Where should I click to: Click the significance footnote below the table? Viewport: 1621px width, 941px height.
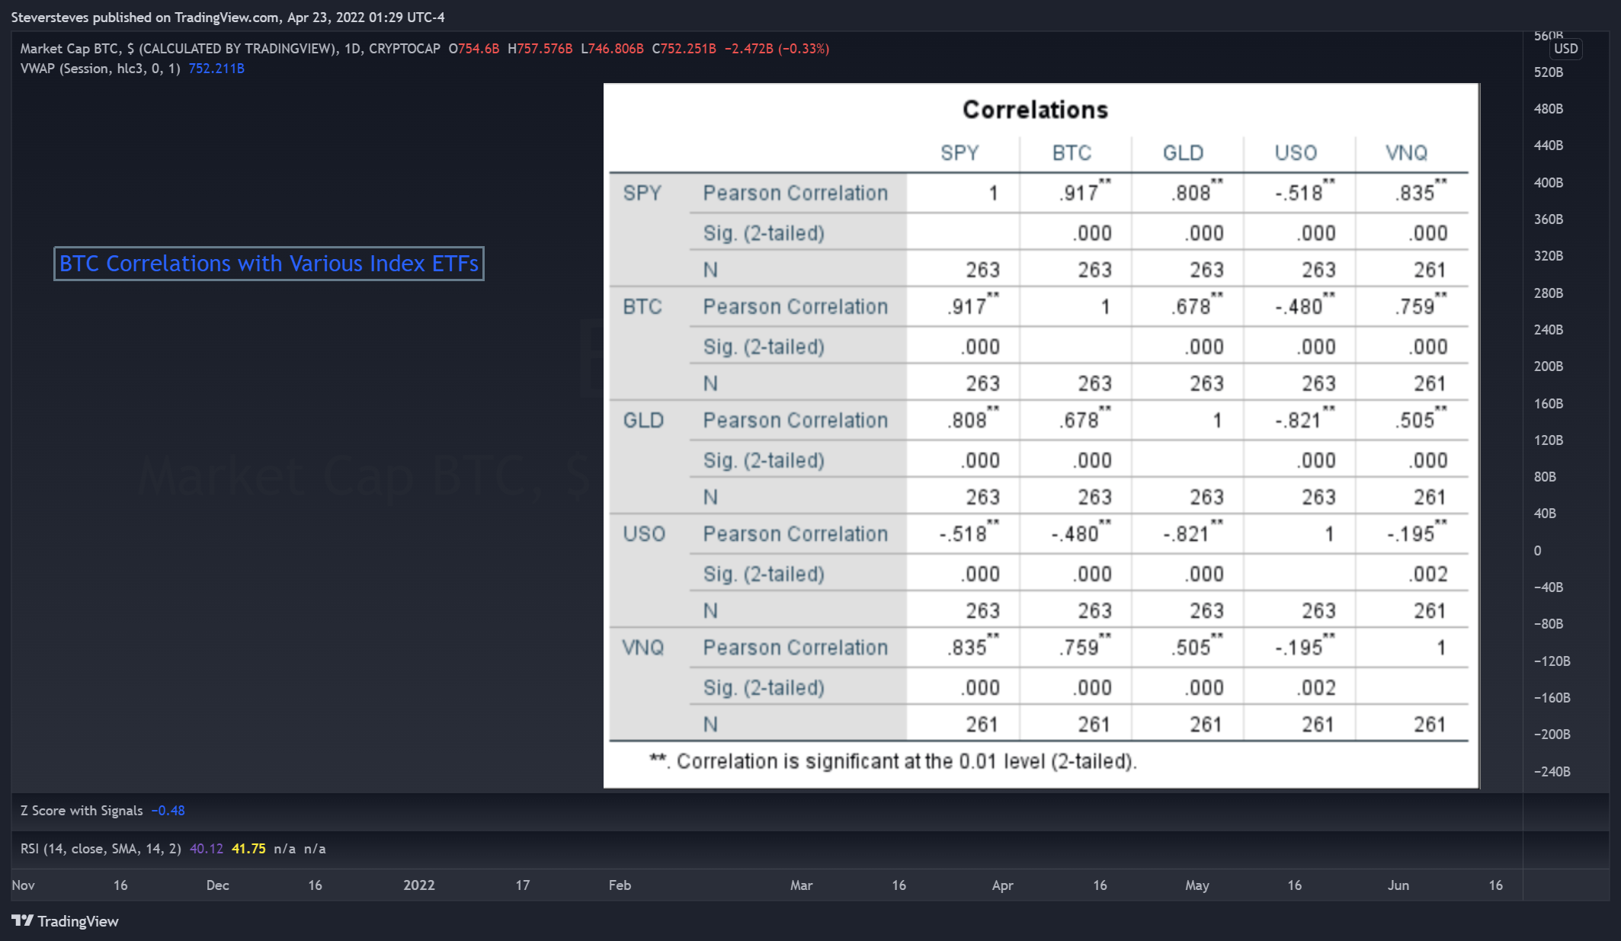[892, 761]
